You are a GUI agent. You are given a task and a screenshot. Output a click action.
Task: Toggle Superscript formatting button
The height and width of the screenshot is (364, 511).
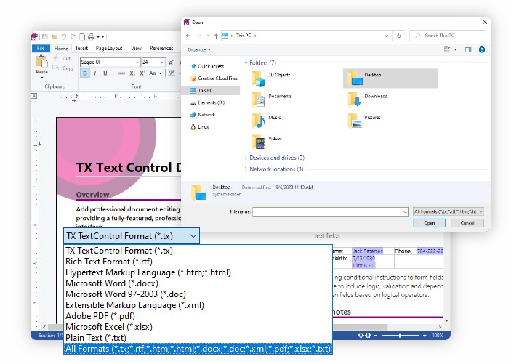(x=142, y=73)
